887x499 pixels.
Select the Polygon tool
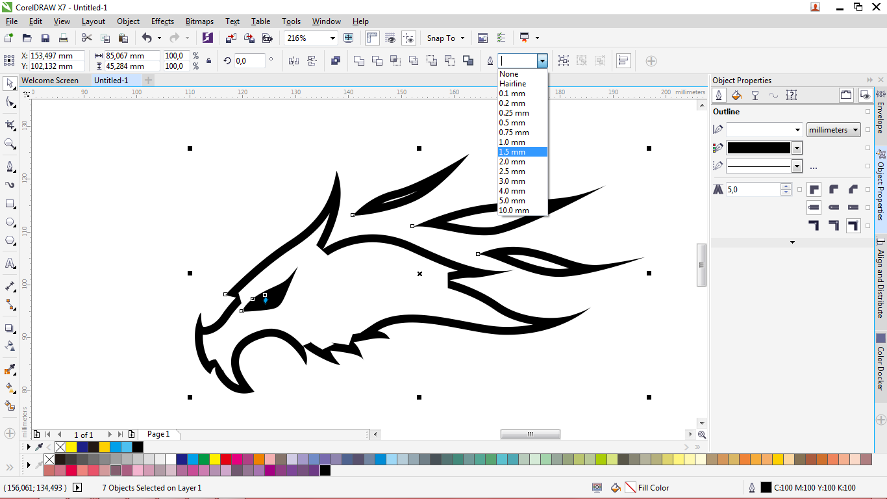point(10,240)
